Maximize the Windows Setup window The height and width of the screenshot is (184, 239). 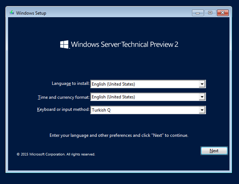(210, 13)
